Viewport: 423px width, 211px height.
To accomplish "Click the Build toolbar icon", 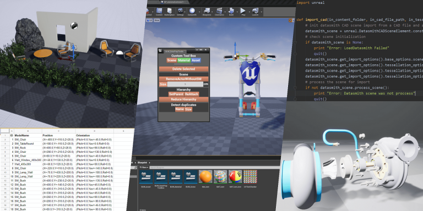I will tap(231, 11).
